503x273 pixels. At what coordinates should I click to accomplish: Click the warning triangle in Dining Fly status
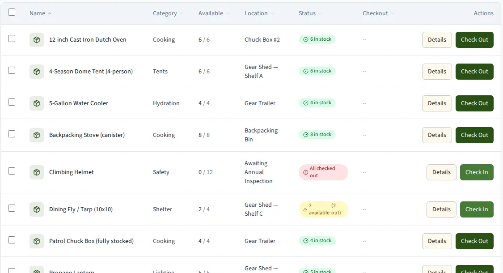coord(305,209)
